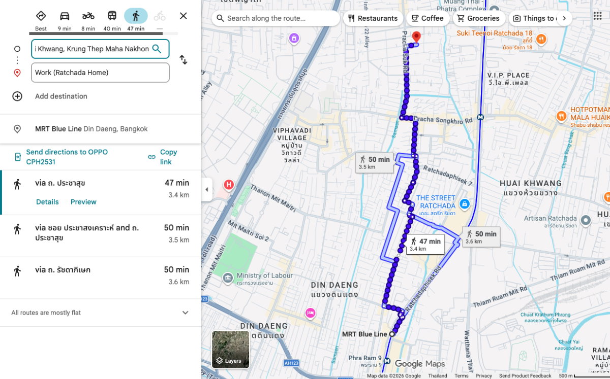
Task: Click Thailand link in map footer
Action: 438,376
